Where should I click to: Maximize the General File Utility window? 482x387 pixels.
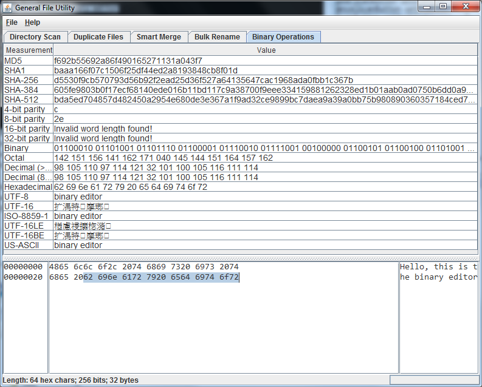(443, 7)
